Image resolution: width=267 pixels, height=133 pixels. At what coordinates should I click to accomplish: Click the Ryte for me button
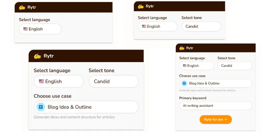pyautogui.click(x=216, y=119)
